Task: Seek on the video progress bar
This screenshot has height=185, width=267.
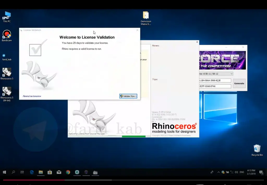Action: tap(133, 180)
